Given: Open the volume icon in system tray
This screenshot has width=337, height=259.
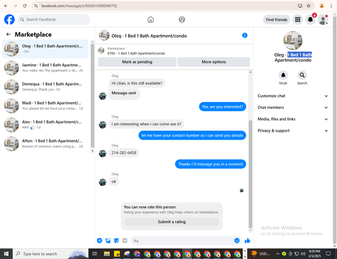Looking at the screenshot, I should pos(303,254).
